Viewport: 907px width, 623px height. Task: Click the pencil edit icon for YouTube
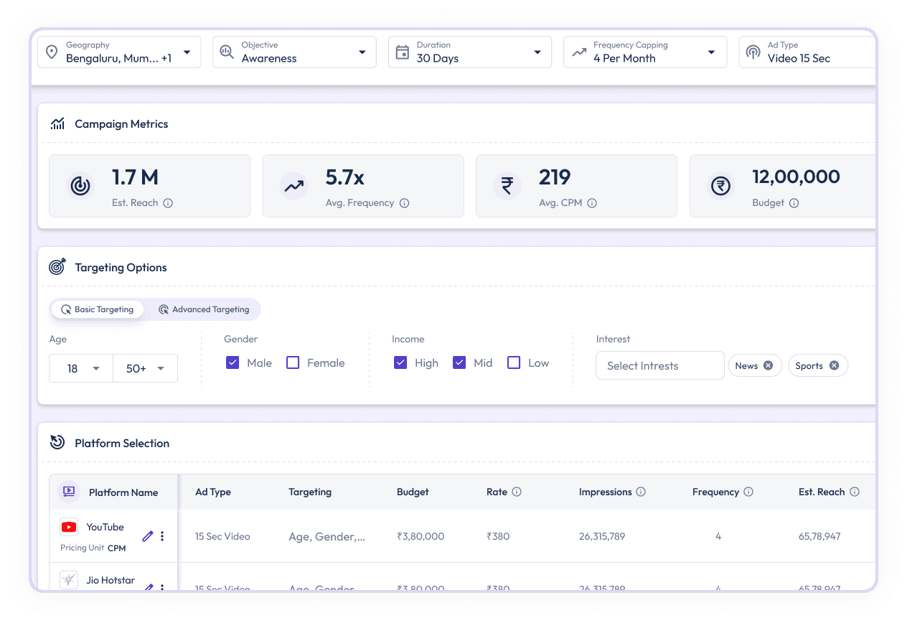click(148, 536)
